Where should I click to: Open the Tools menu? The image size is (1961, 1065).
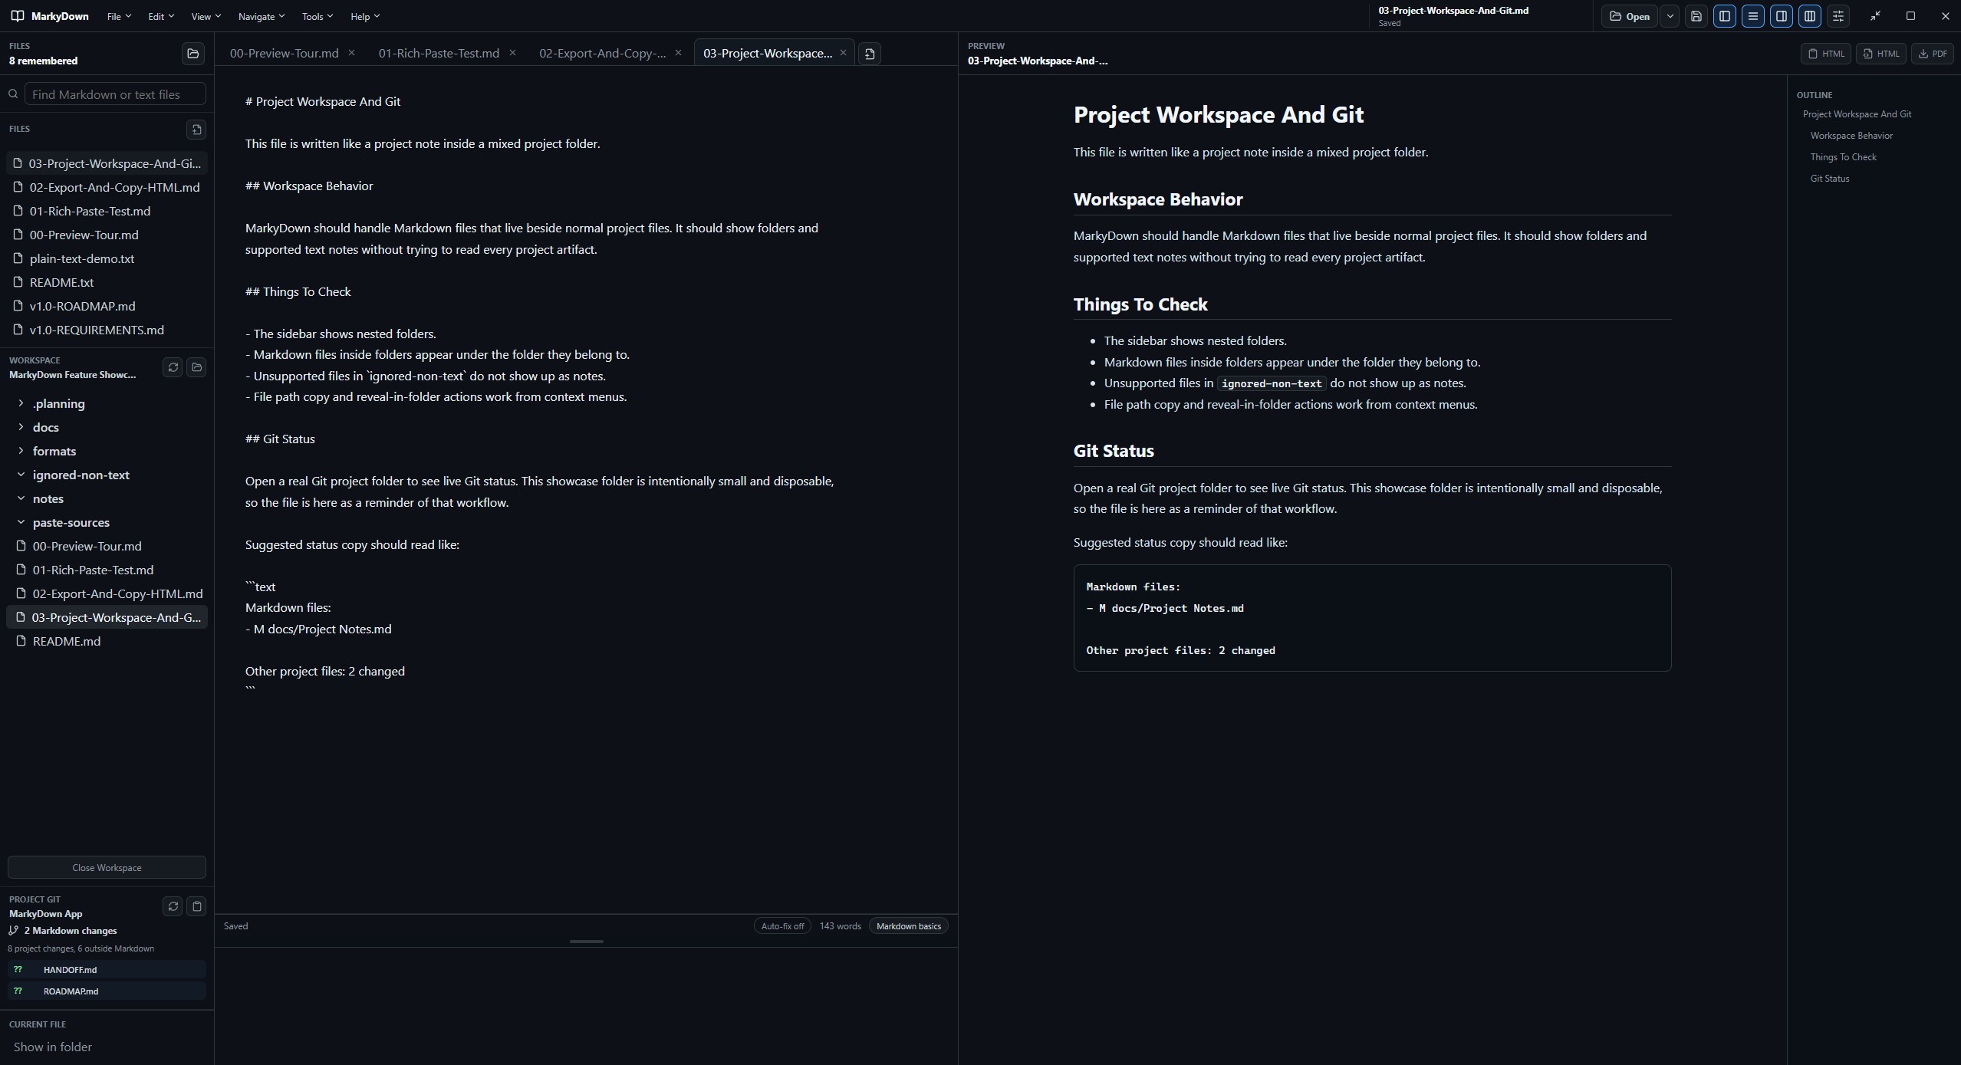click(x=317, y=16)
